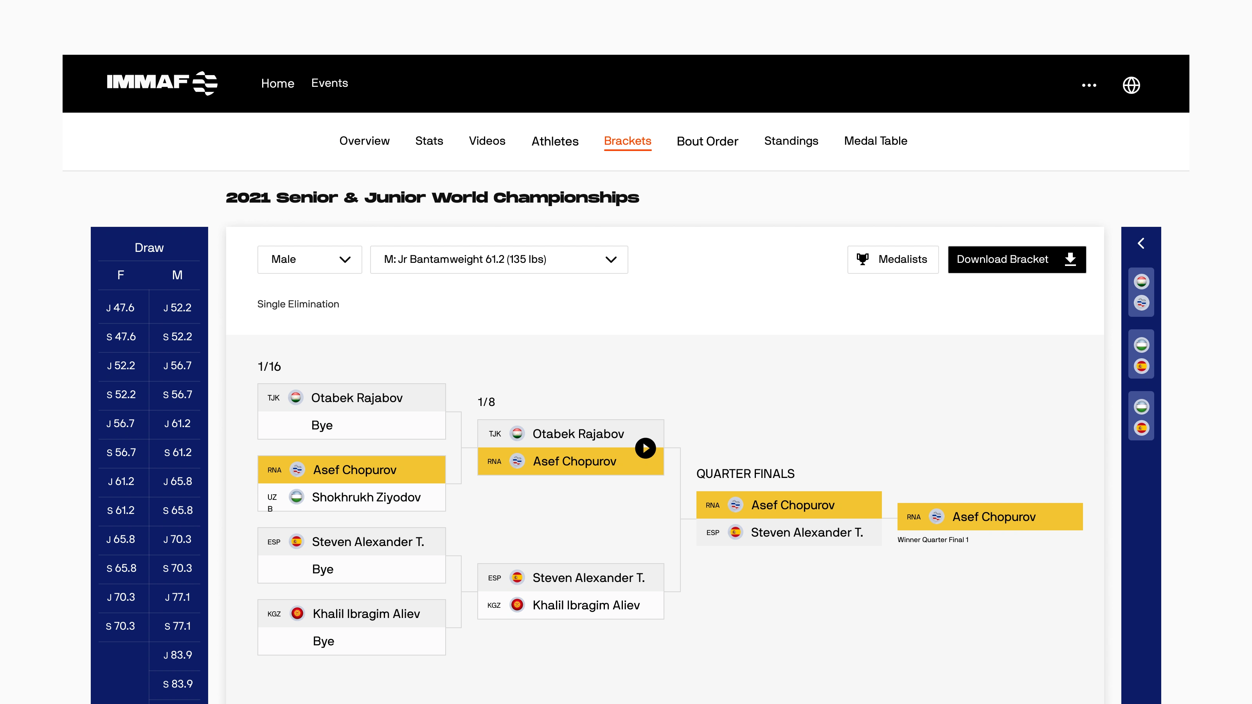This screenshot has height=704, width=1252.
Task: Open the Jr Bantamweight 61.2 weight class dropdown
Action: click(499, 259)
